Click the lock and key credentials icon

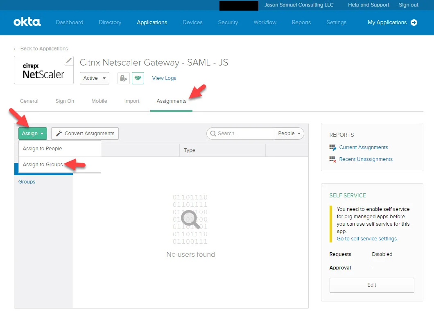point(124,78)
